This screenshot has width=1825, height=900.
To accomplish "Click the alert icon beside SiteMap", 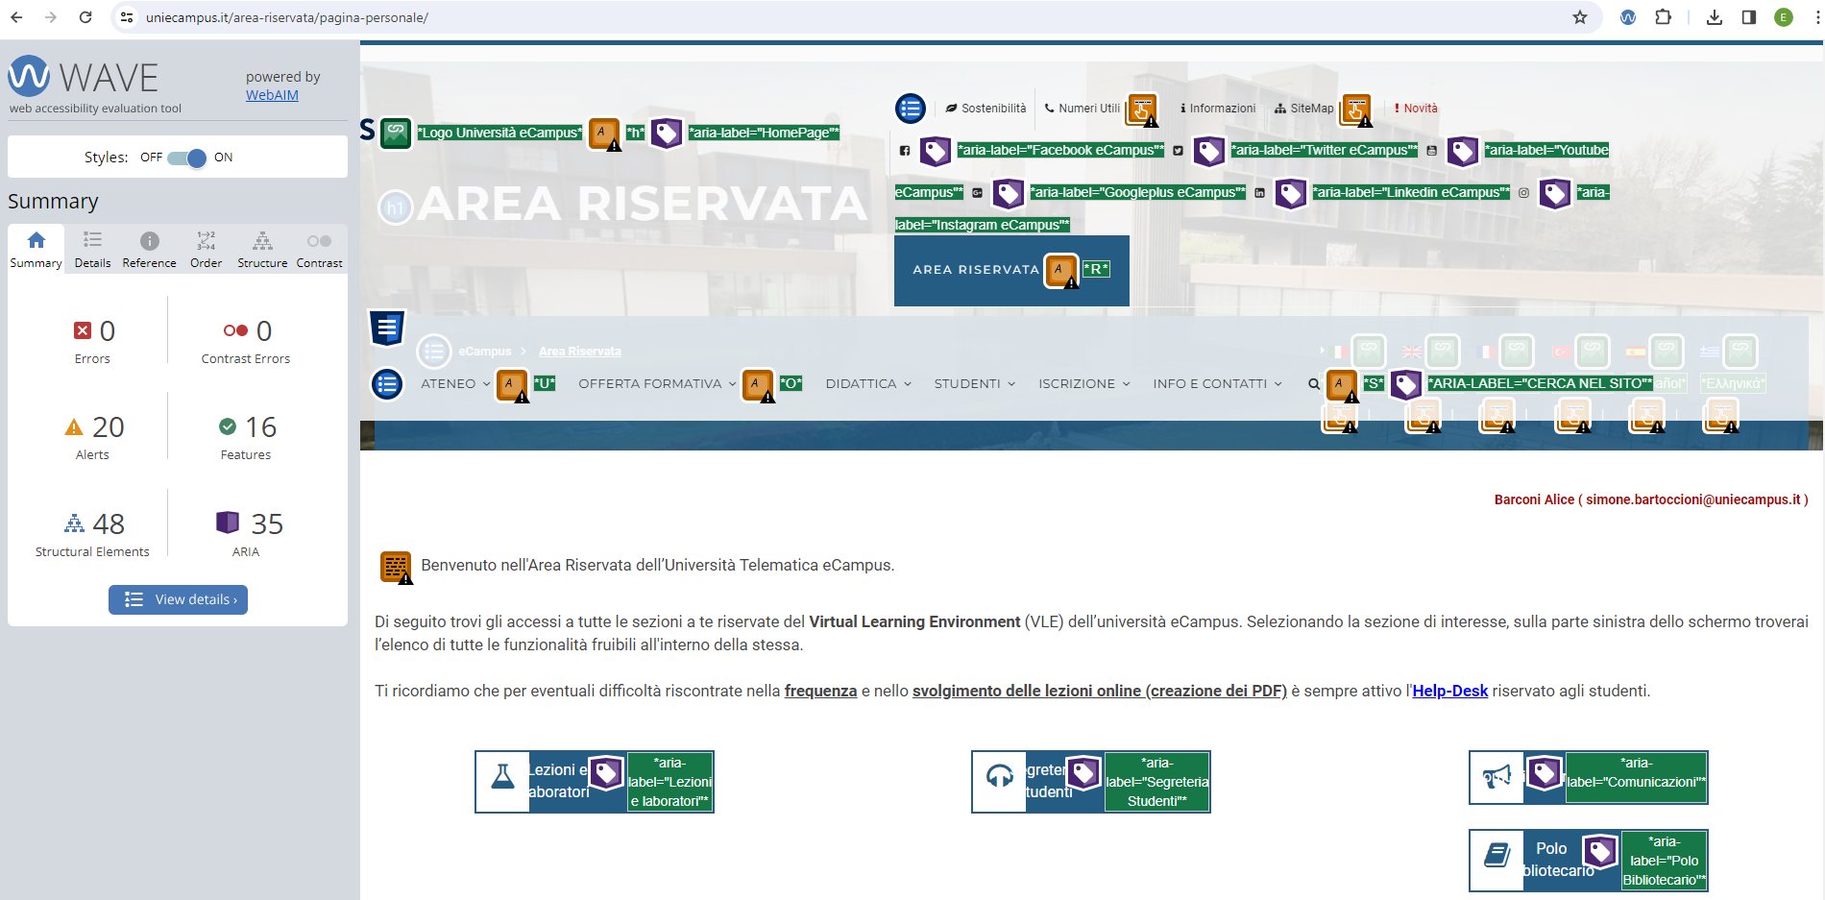I will tap(1356, 110).
